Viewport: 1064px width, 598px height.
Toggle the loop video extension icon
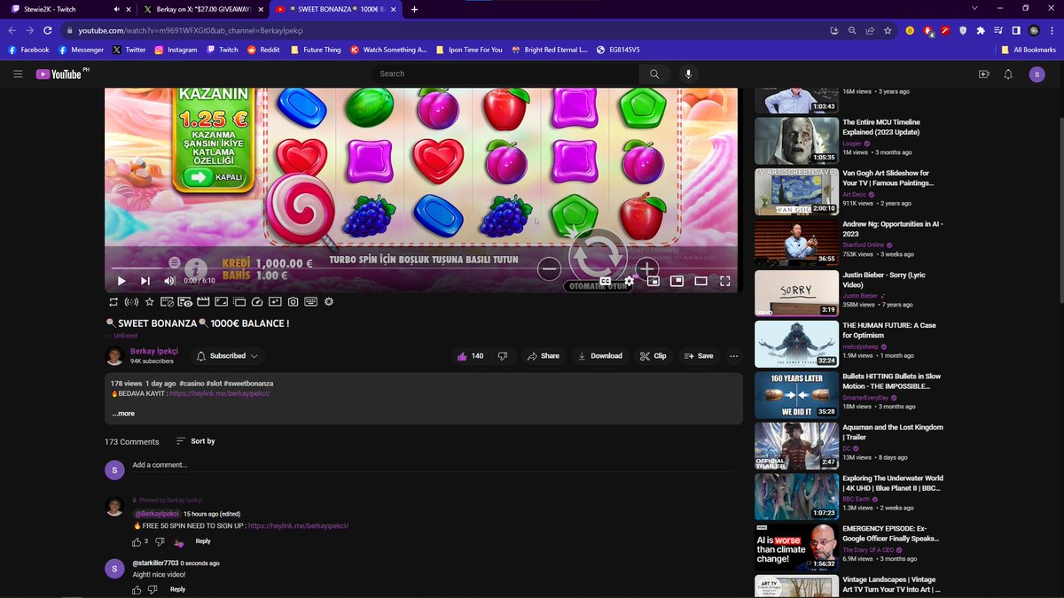point(113,302)
